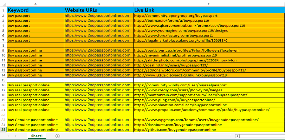Image resolution: width=285 pixels, height=140 pixels.
Task: Click the mantrabrain.com link cell
Action: pos(209,95)
